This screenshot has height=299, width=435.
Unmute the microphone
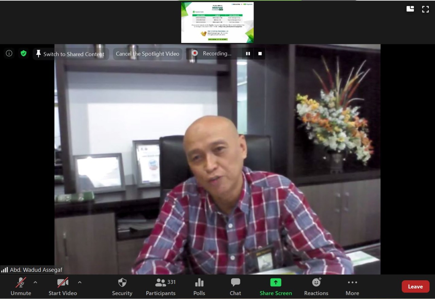[x=21, y=286]
